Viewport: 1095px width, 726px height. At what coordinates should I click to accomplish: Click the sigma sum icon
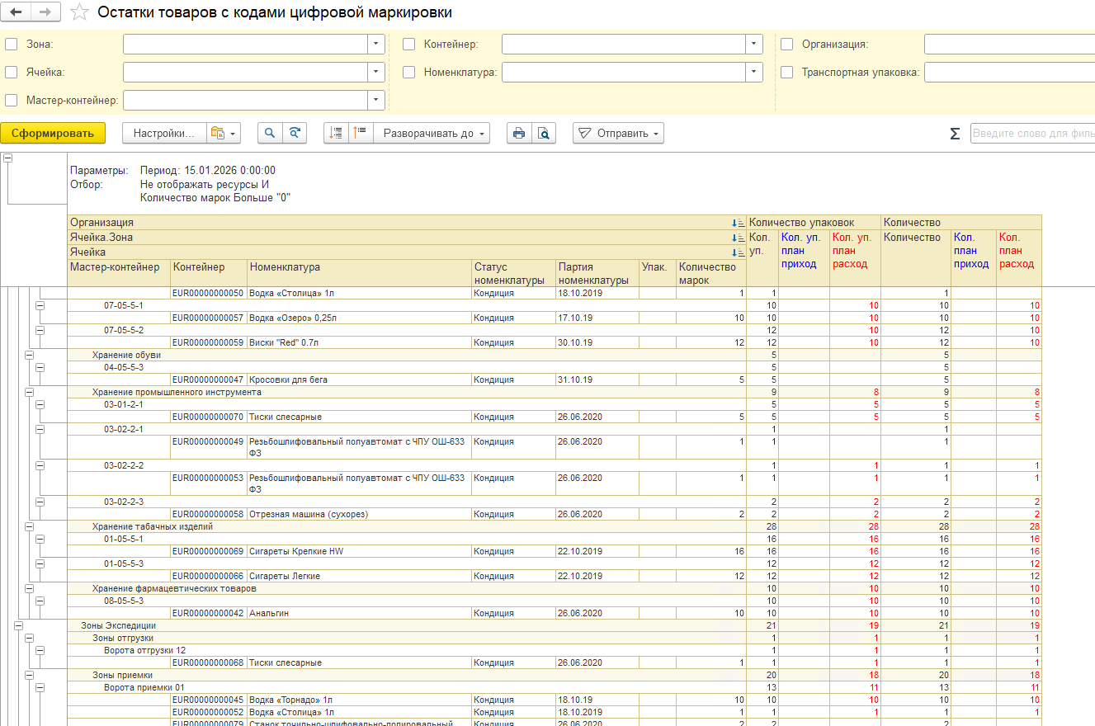955,134
